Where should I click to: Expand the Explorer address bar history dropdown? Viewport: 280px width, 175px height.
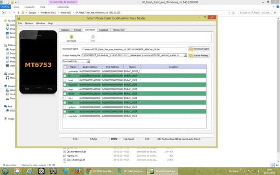point(229,13)
